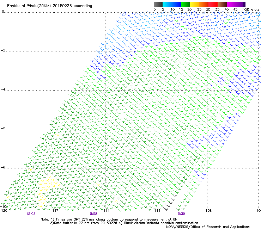Click the "15:08" time label left of -117
Viewport: 261px width, 229px height.
pyautogui.click(x=31, y=214)
